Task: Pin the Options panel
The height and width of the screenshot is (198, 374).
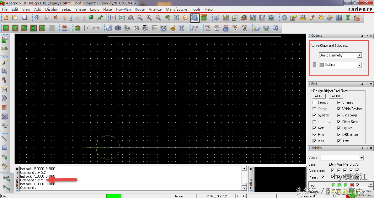Action: (x=362, y=36)
